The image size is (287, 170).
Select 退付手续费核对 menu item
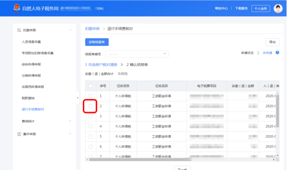33,109
